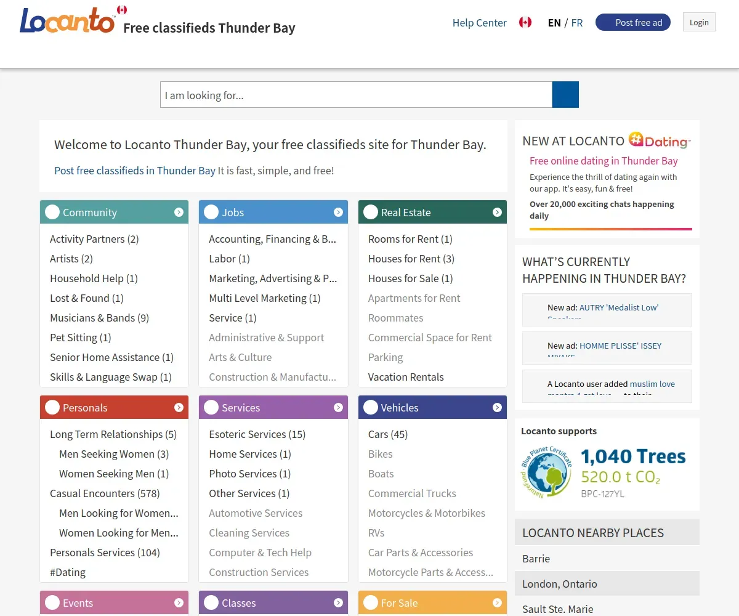Screen dimensions: 739x616
Task: Expand Vehicles via its arrow icon
Action: click(x=497, y=407)
